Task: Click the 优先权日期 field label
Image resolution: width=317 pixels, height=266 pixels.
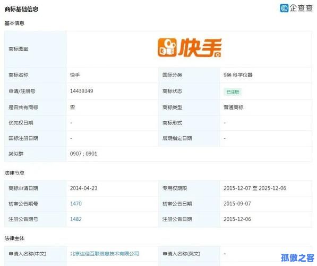Action: (x=21, y=123)
